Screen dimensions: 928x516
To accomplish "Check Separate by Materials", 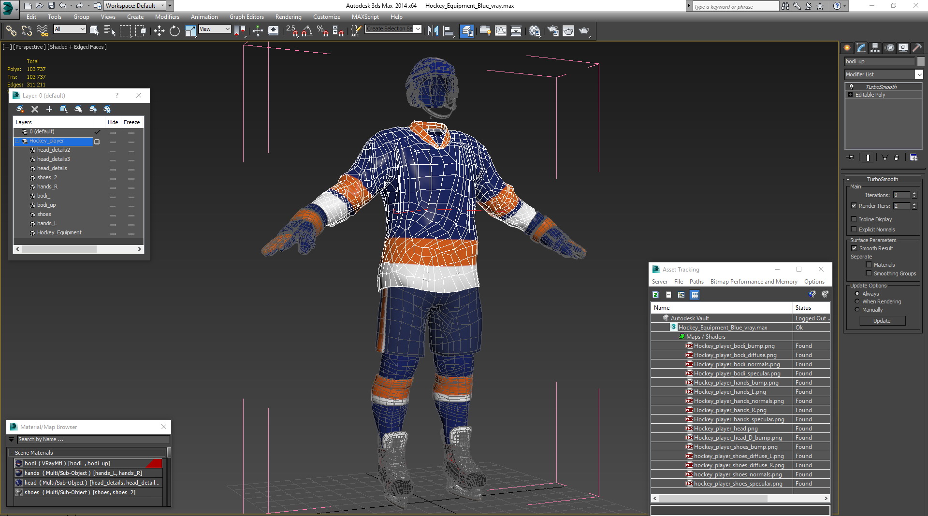I will [x=869, y=265].
